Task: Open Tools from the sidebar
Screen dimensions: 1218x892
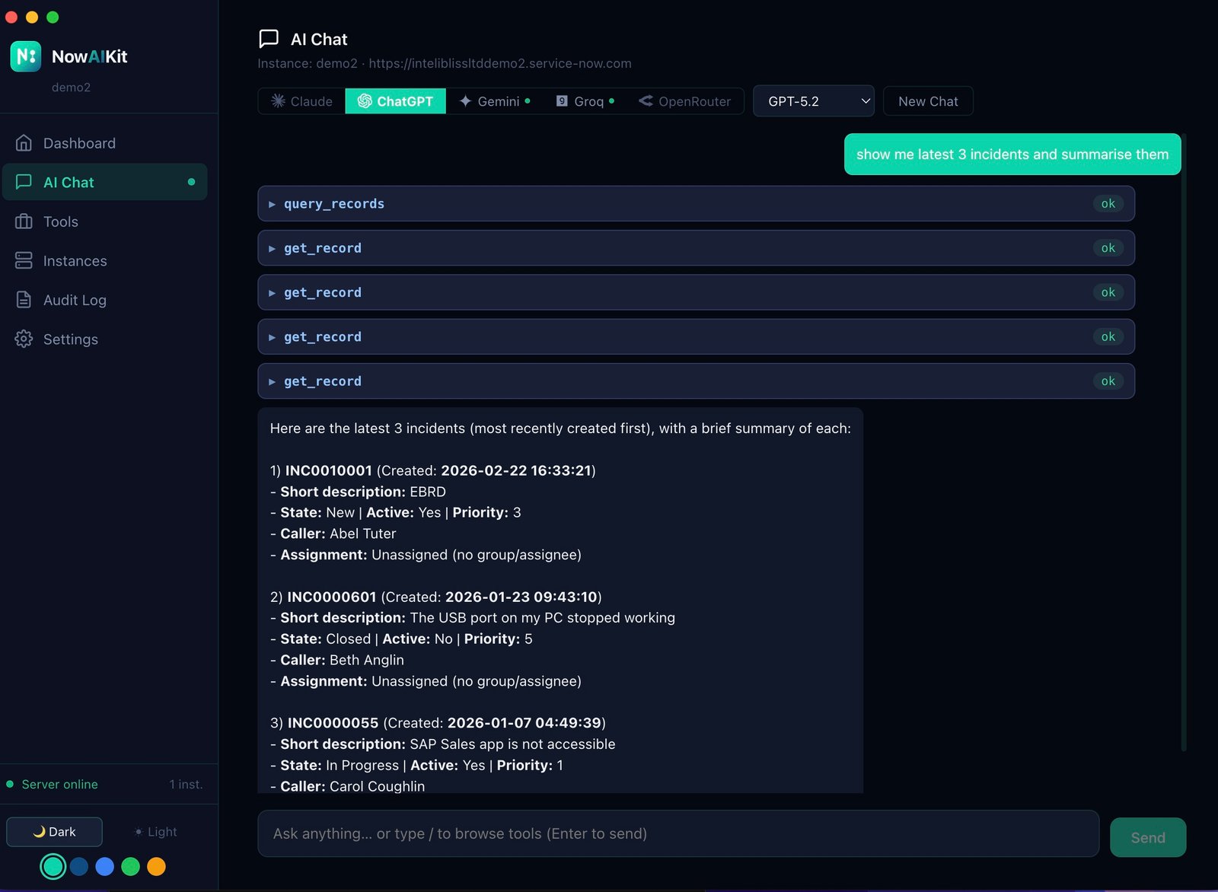Action: pos(105,221)
